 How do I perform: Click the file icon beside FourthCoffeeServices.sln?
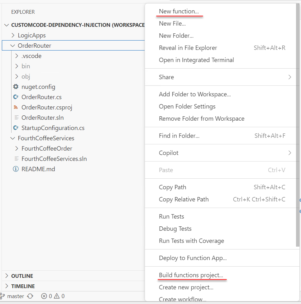16,159
